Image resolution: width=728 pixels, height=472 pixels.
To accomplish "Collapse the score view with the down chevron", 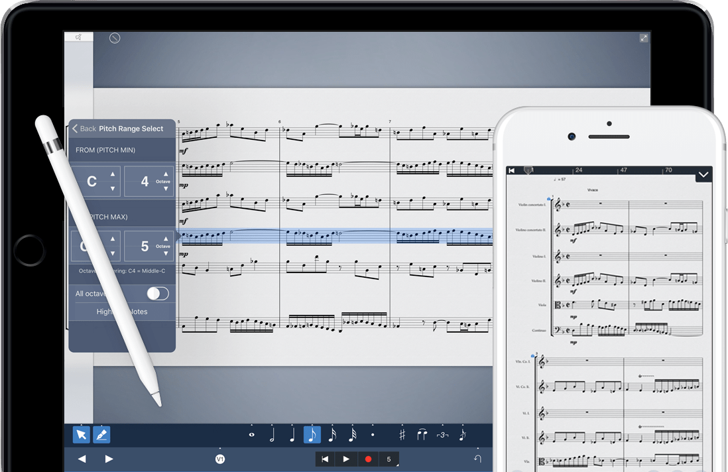I will (x=705, y=176).
